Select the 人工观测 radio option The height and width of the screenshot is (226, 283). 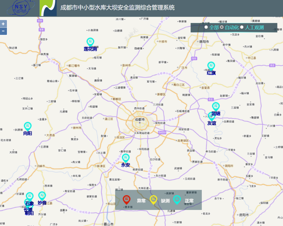(242, 27)
